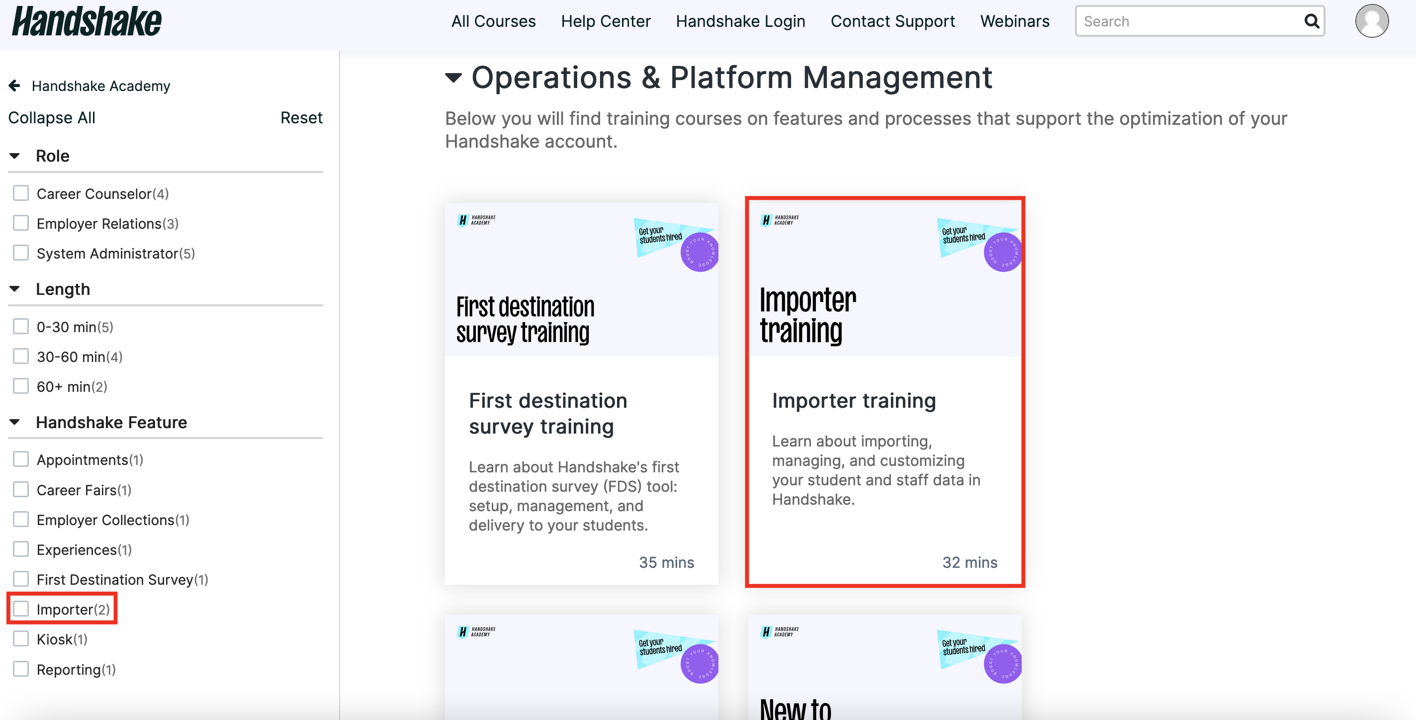Image resolution: width=1416 pixels, height=720 pixels.
Task: Click the 32 mins duration text
Action: tap(970, 562)
